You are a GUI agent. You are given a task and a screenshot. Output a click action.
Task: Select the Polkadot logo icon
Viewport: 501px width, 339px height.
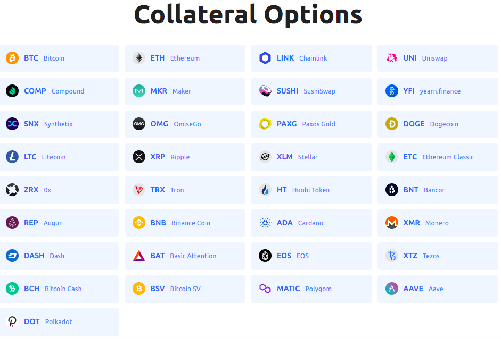(12, 321)
